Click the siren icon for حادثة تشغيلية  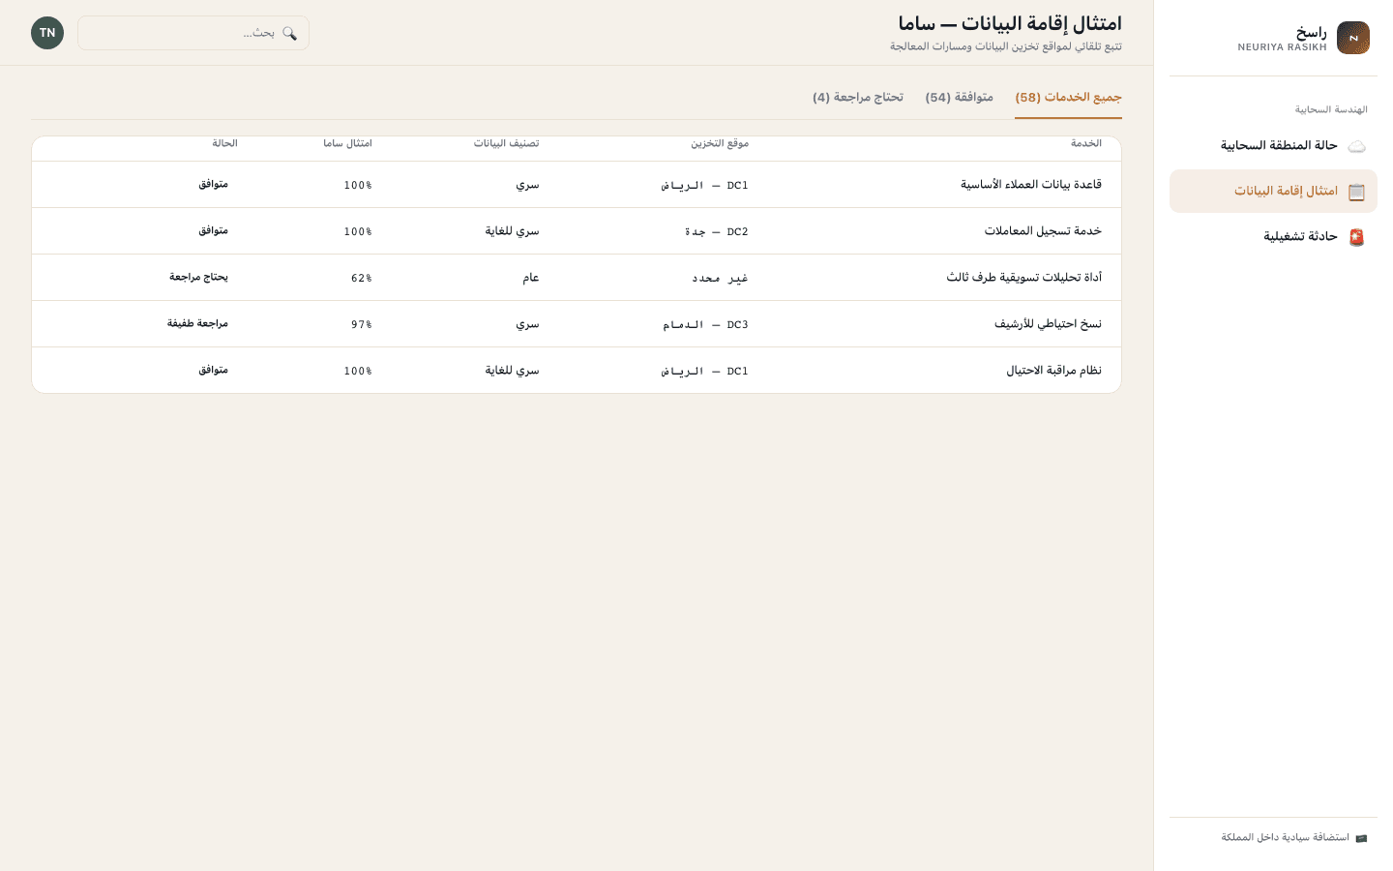1356,237
